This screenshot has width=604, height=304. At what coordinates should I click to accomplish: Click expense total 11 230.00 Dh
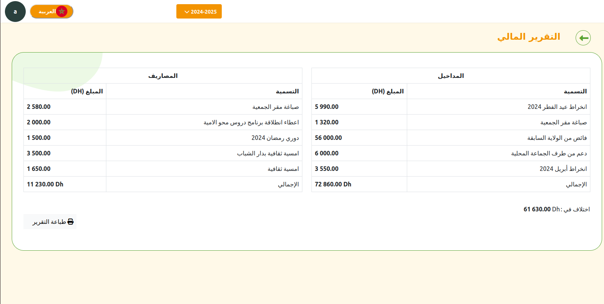(45, 184)
